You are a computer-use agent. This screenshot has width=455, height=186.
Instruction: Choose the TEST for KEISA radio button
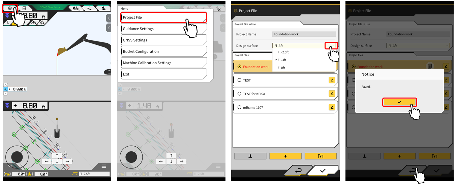click(239, 94)
